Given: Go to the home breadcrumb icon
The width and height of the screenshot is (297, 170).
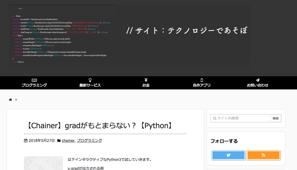Looking at the screenshot, I should (x=10, y=100).
